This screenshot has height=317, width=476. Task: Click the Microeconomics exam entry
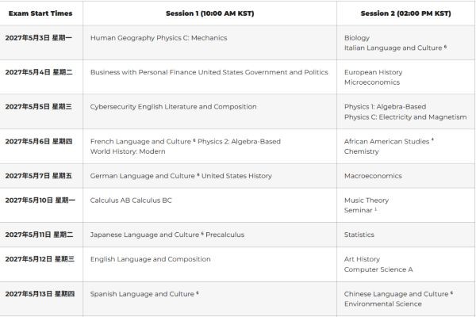tap(372, 82)
